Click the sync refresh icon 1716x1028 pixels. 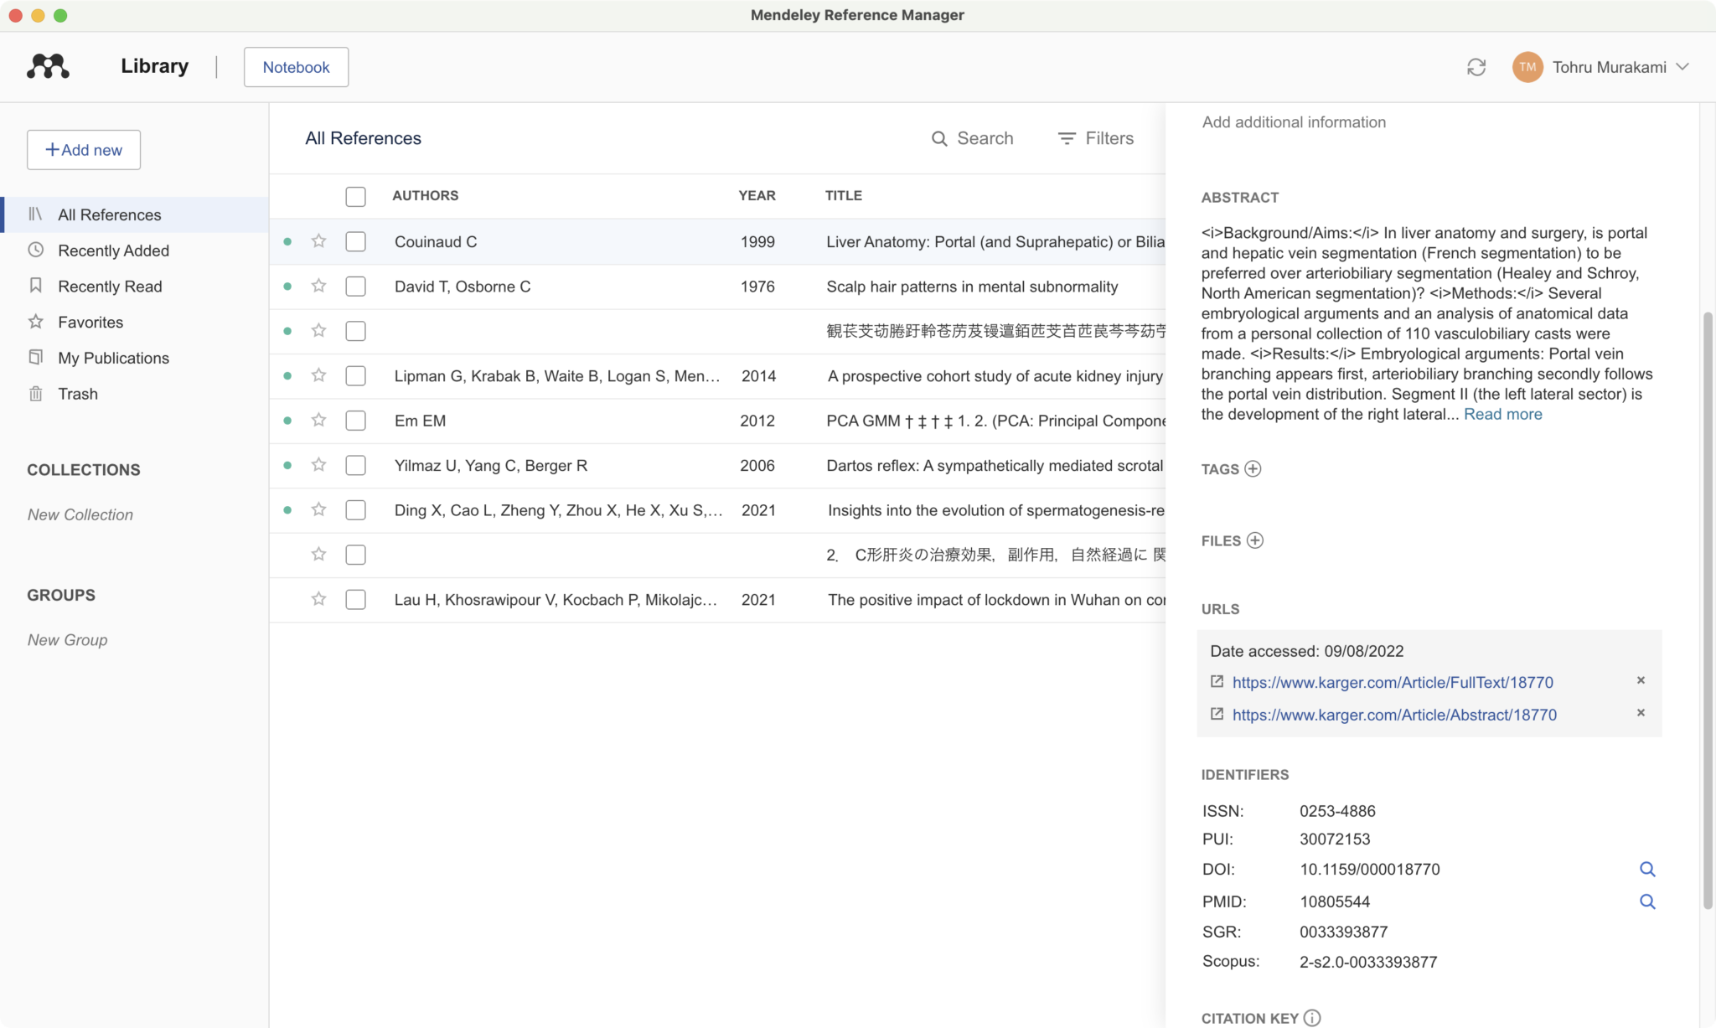1476,67
